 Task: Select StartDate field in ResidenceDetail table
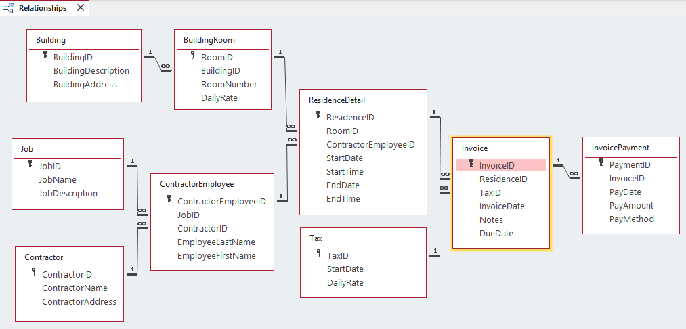(x=344, y=158)
